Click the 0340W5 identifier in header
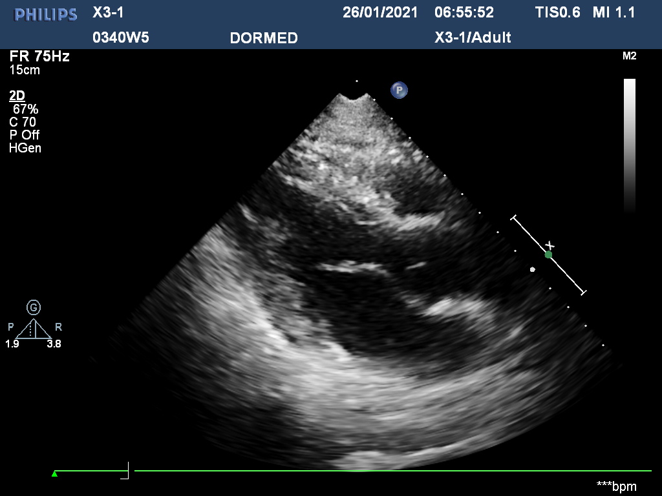662x496 pixels. [x=121, y=37]
